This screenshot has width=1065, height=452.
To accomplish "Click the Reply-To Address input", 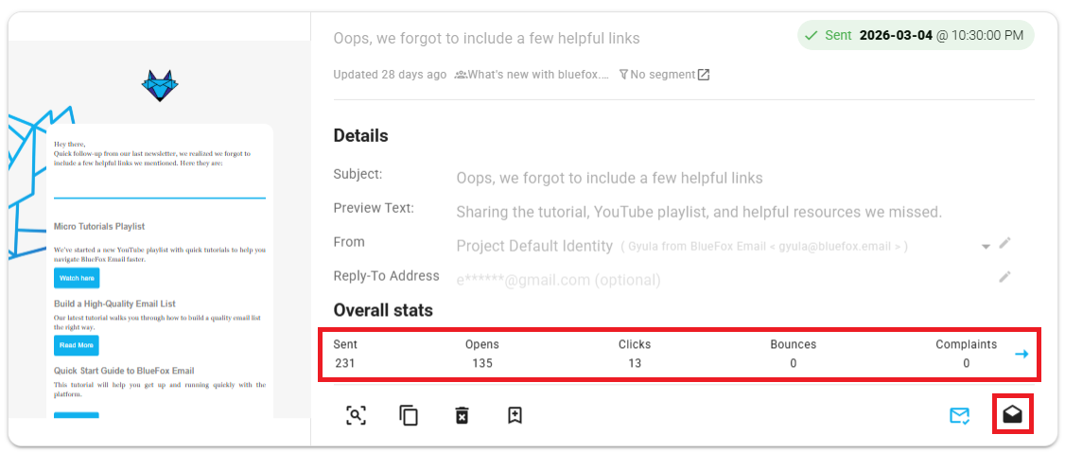I will click(x=558, y=280).
